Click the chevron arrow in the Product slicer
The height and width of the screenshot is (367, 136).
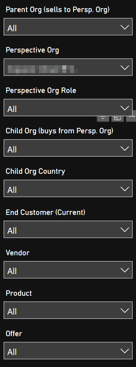point(125,310)
